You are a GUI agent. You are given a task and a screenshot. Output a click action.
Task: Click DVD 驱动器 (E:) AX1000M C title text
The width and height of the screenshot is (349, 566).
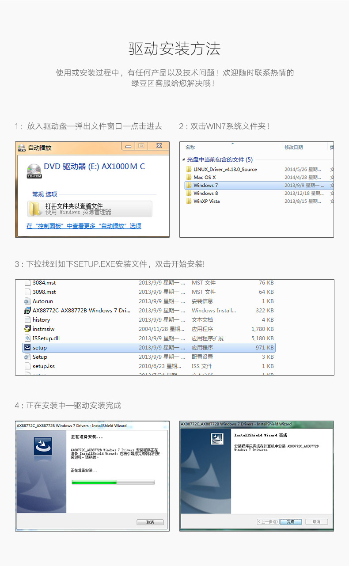[x=94, y=167]
